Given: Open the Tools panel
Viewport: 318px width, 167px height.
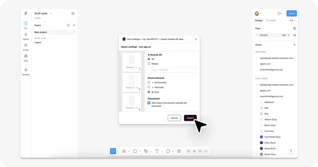Looking at the screenshot, I should coord(26,58).
